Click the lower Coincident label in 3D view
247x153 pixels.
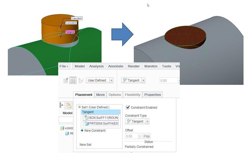click(71, 23)
